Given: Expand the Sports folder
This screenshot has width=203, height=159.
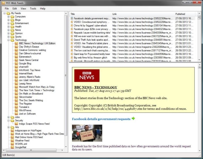Looking at the screenshot, I should pos(9,37).
